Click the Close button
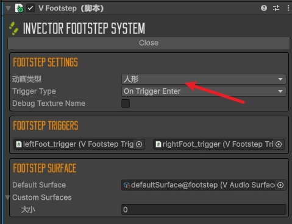This screenshot has width=292, height=224. 149,43
